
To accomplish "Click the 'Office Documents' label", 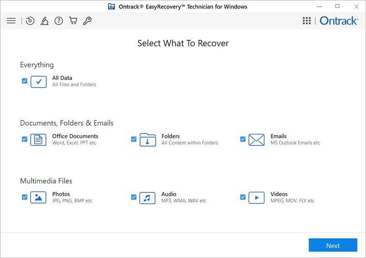I will pyautogui.click(x=75, y=136).
